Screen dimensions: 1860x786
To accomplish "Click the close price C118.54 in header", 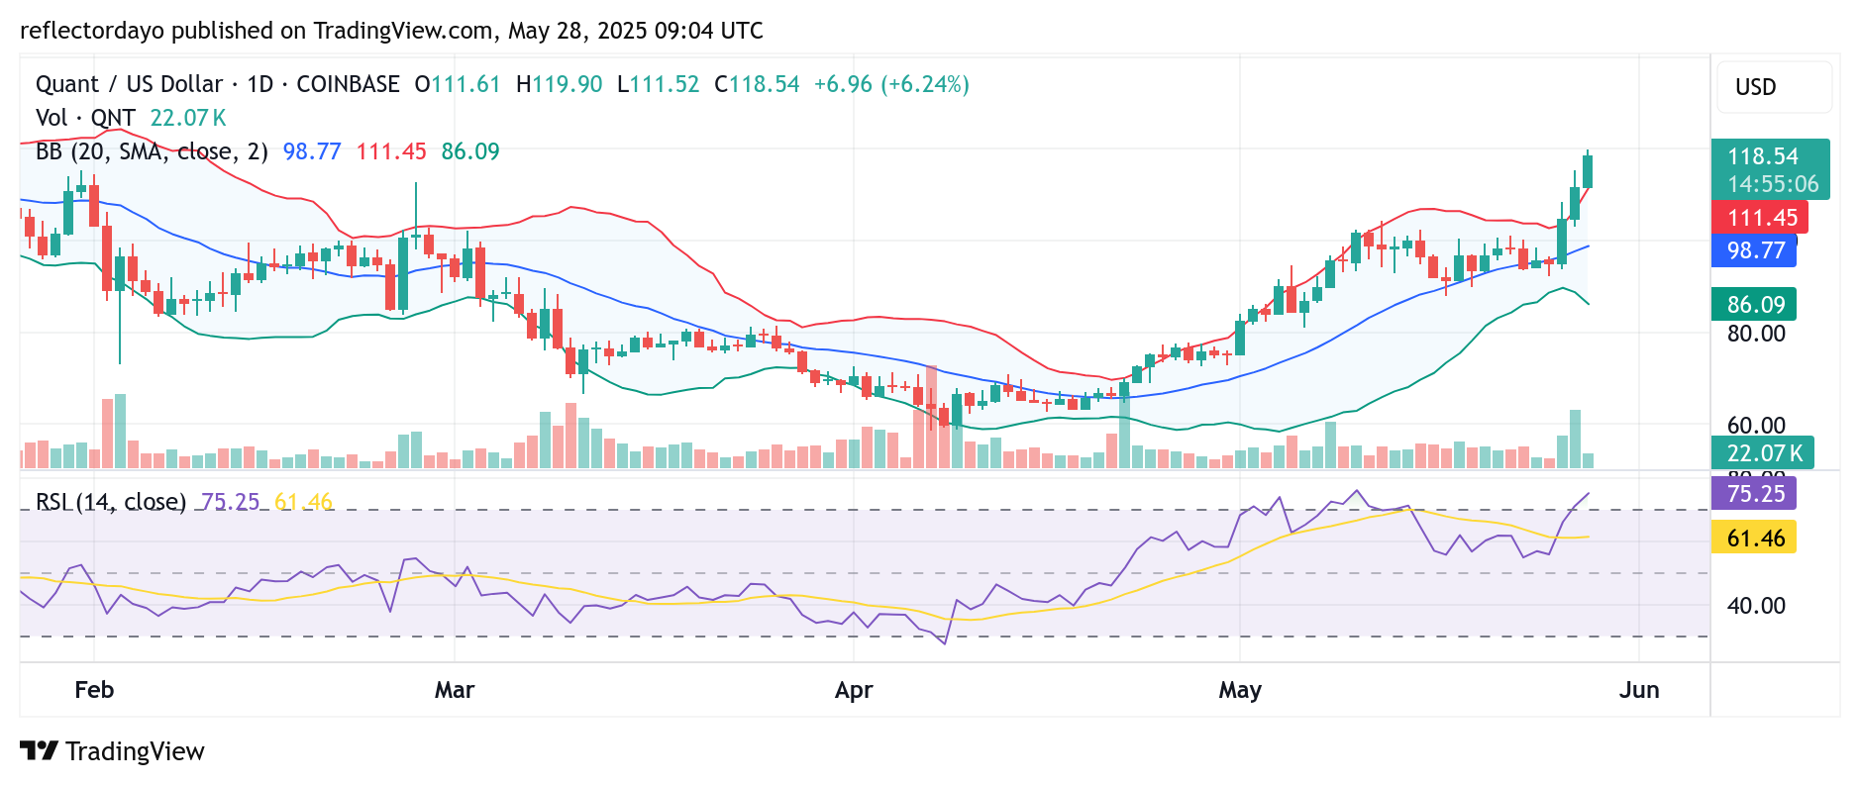I will point(757,84).
